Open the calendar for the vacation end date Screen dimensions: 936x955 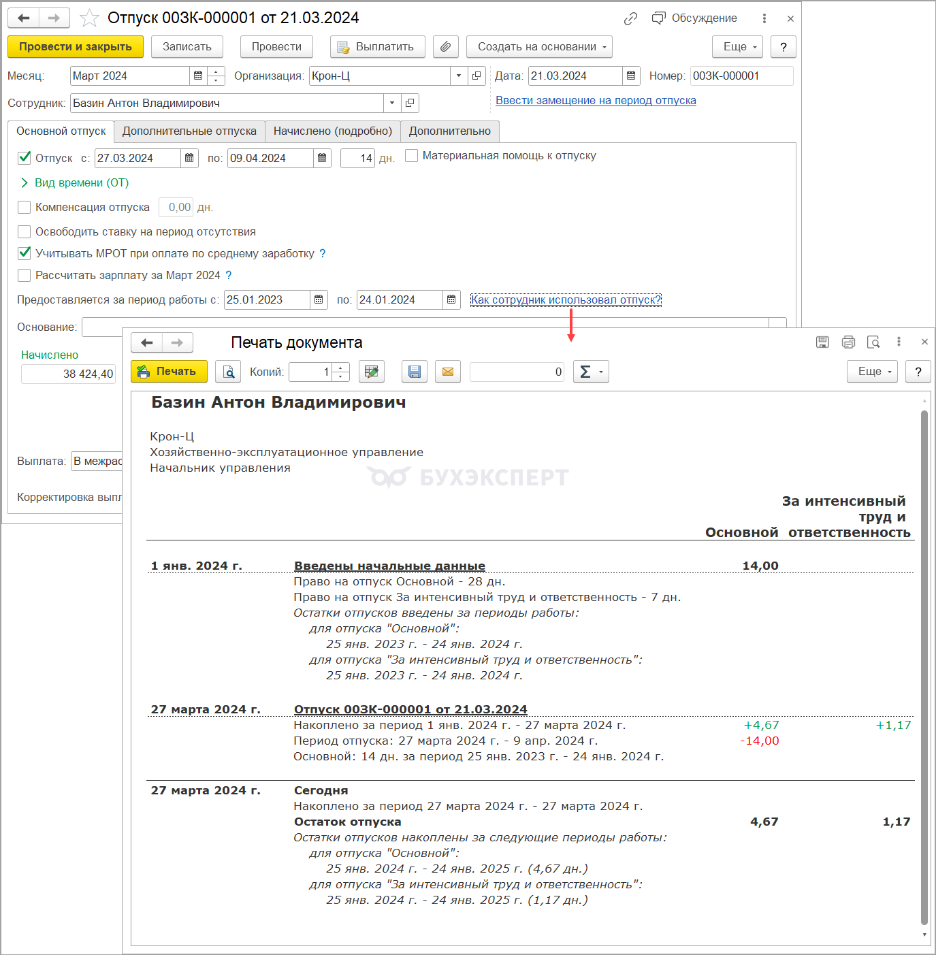[322, 159]
